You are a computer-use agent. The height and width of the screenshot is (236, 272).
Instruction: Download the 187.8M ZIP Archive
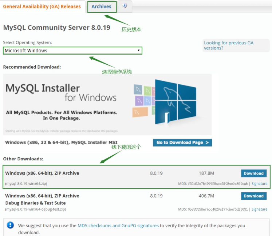(x=254, y=173)
